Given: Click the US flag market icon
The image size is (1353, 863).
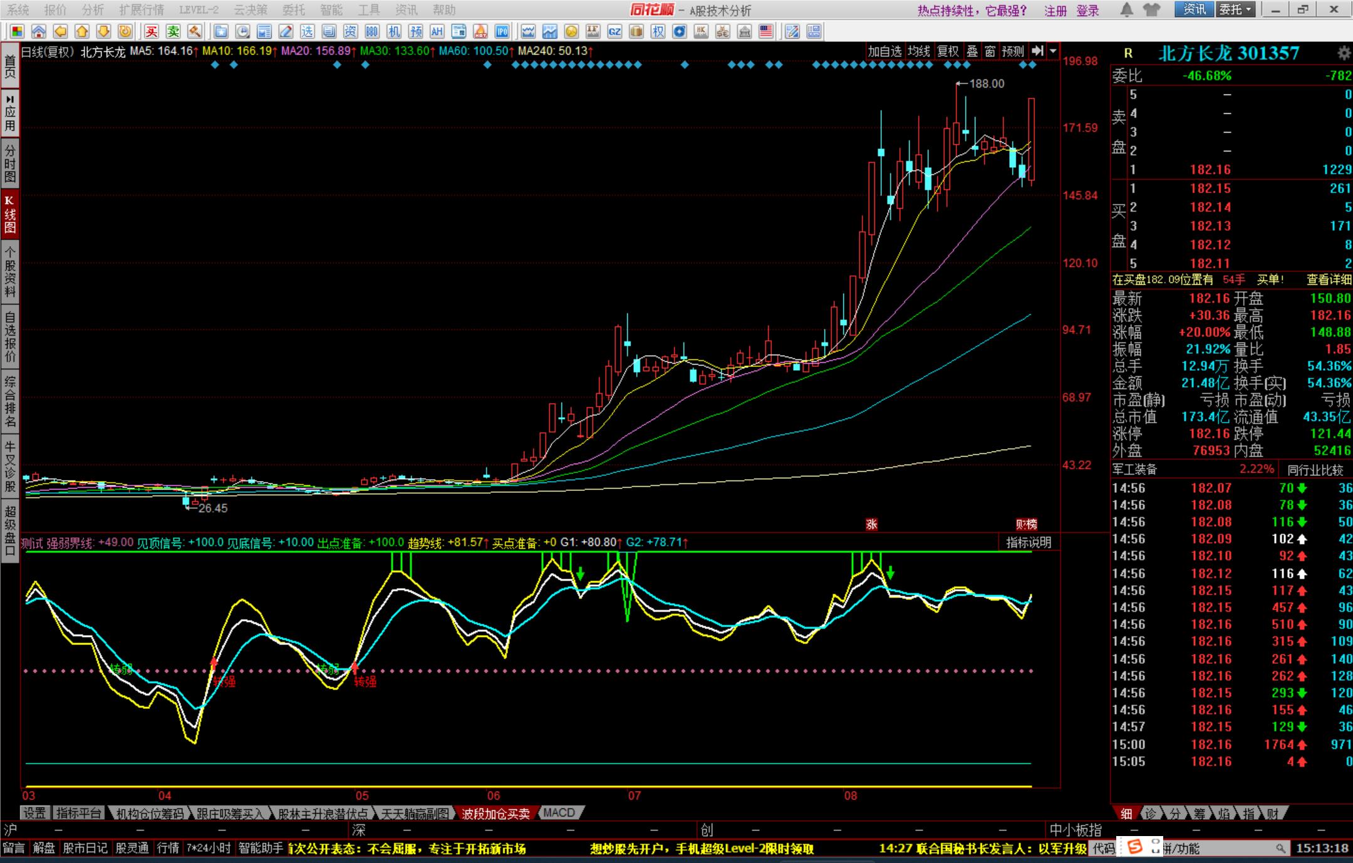Looking at the screenshot, I should tap(766, 31).
